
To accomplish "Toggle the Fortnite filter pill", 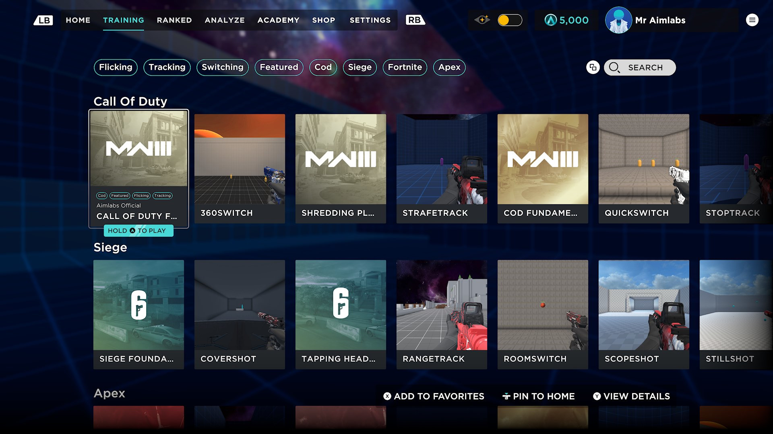I will [405, 67].
